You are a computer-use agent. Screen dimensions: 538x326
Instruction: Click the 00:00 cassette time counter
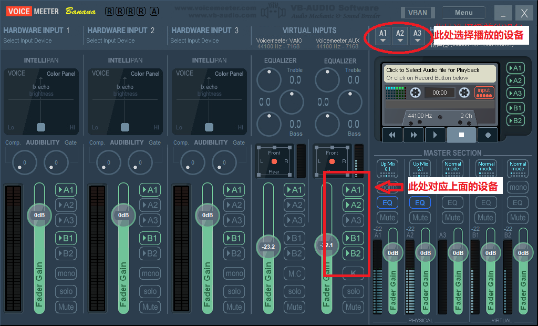[x=440, y=93]
